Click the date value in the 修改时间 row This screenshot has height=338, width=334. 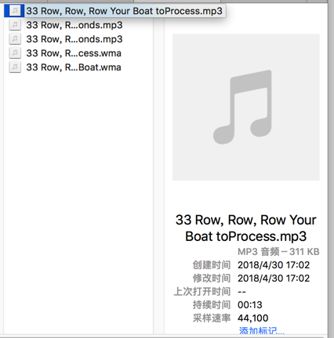coord(274,279)
